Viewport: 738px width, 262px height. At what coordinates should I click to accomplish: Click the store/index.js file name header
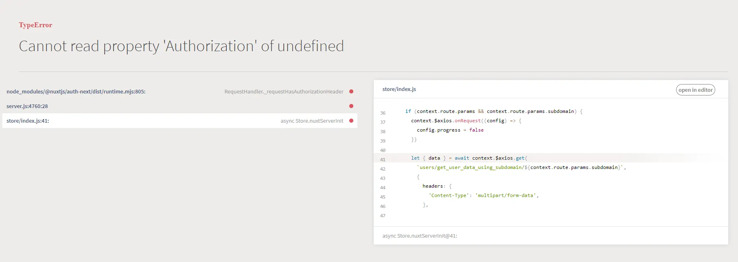tap(399, 89)
